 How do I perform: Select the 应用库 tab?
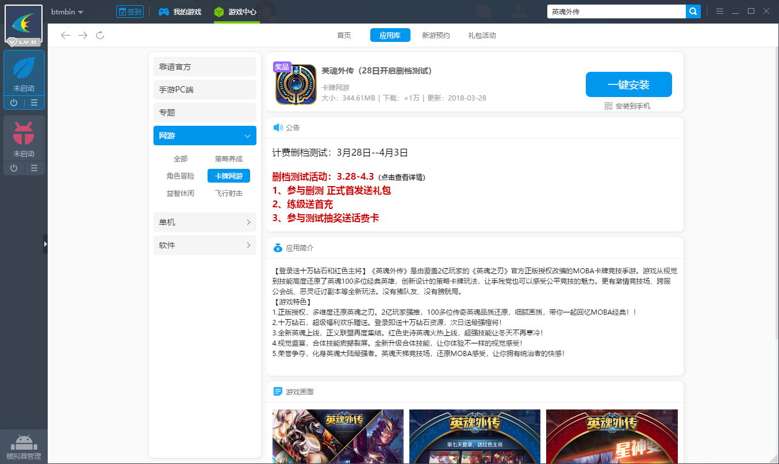pyautogui.click(x=390, y=35)
